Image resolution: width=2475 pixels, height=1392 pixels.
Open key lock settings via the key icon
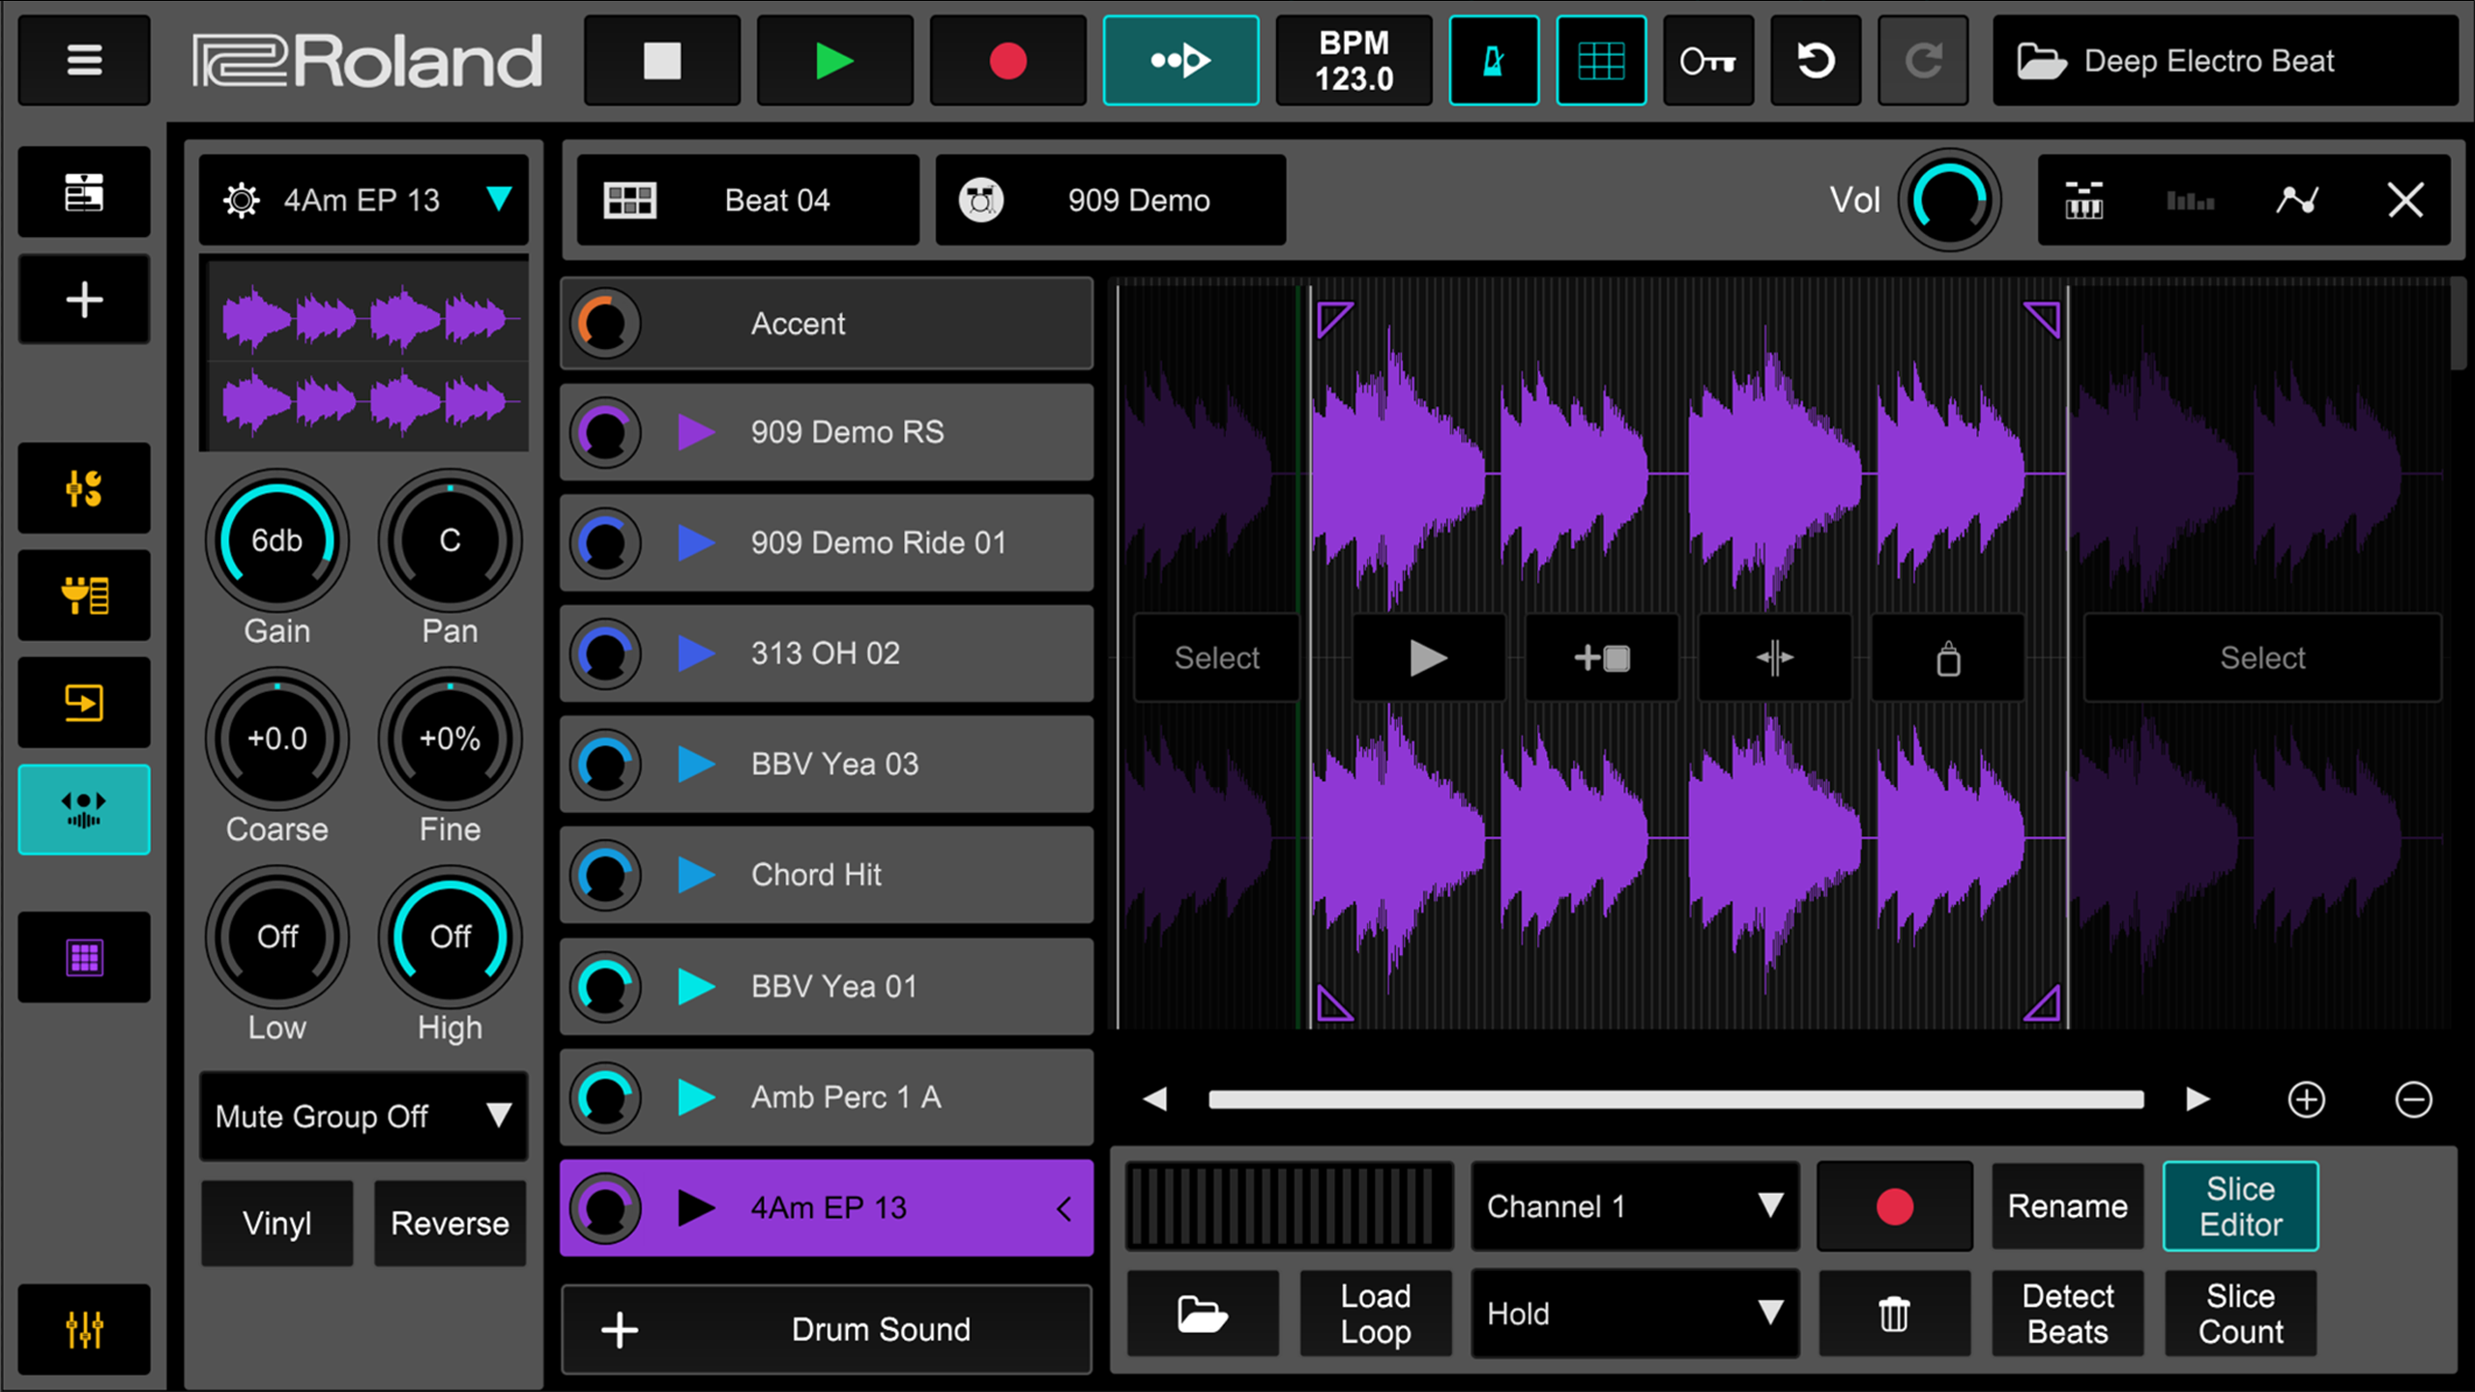(x=1707, y=61)
